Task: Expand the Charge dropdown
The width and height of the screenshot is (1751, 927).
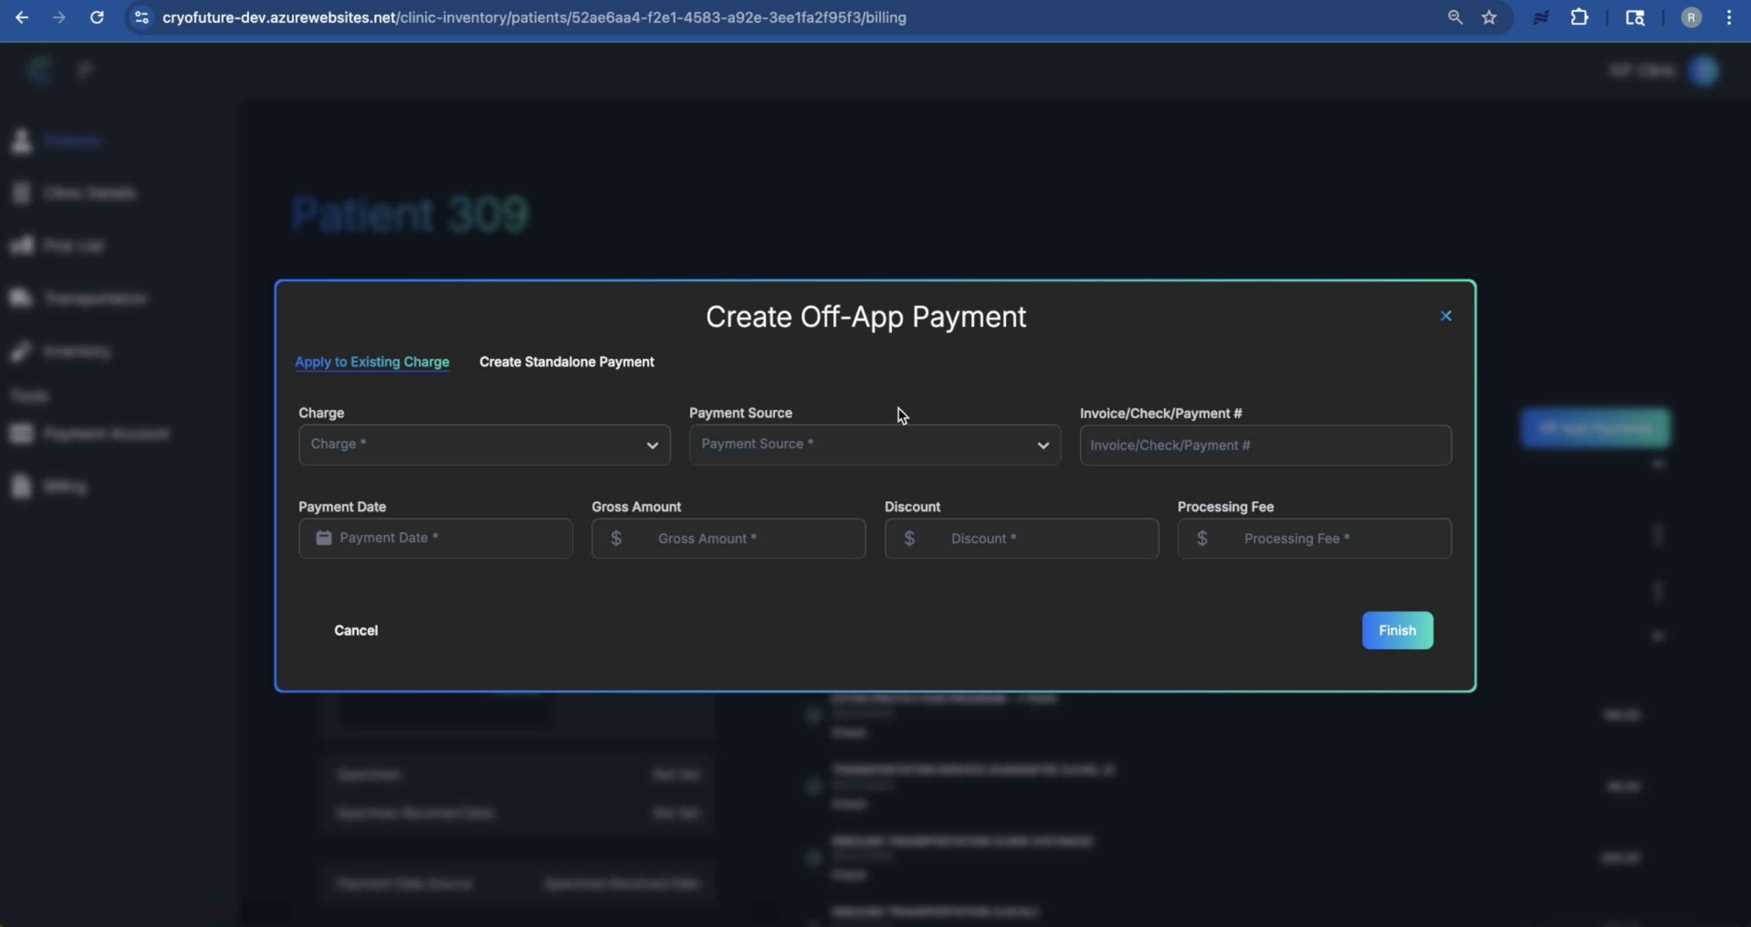Action: coord(652,446)
